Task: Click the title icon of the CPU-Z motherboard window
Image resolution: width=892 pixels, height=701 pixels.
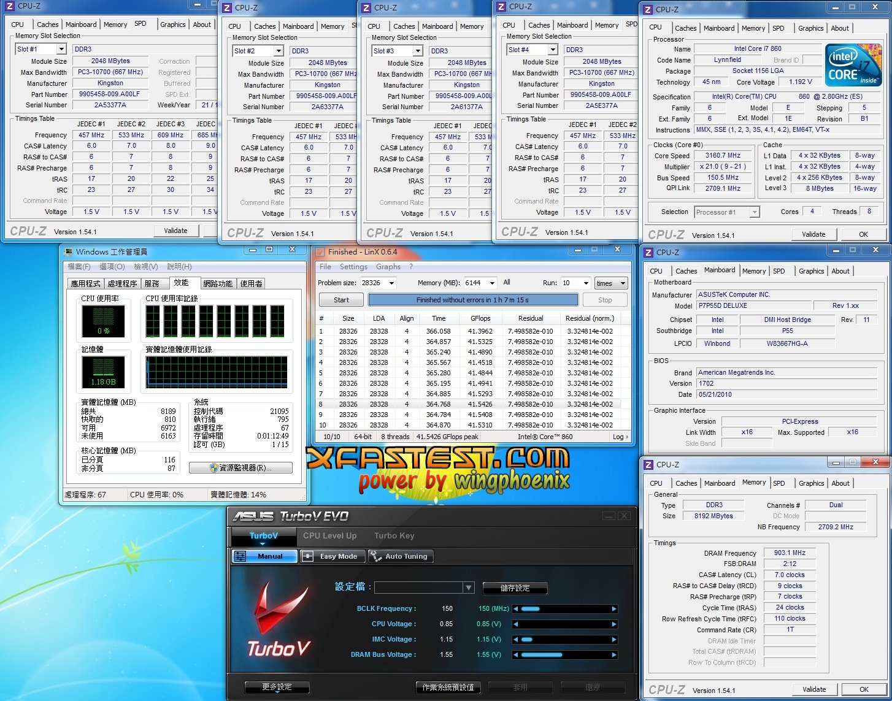Action: (649, 252)
